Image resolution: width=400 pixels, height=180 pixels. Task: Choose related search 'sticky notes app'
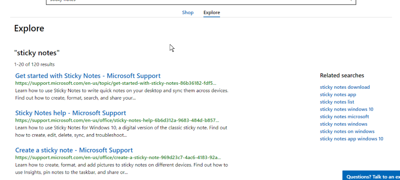tap(338, 95)
